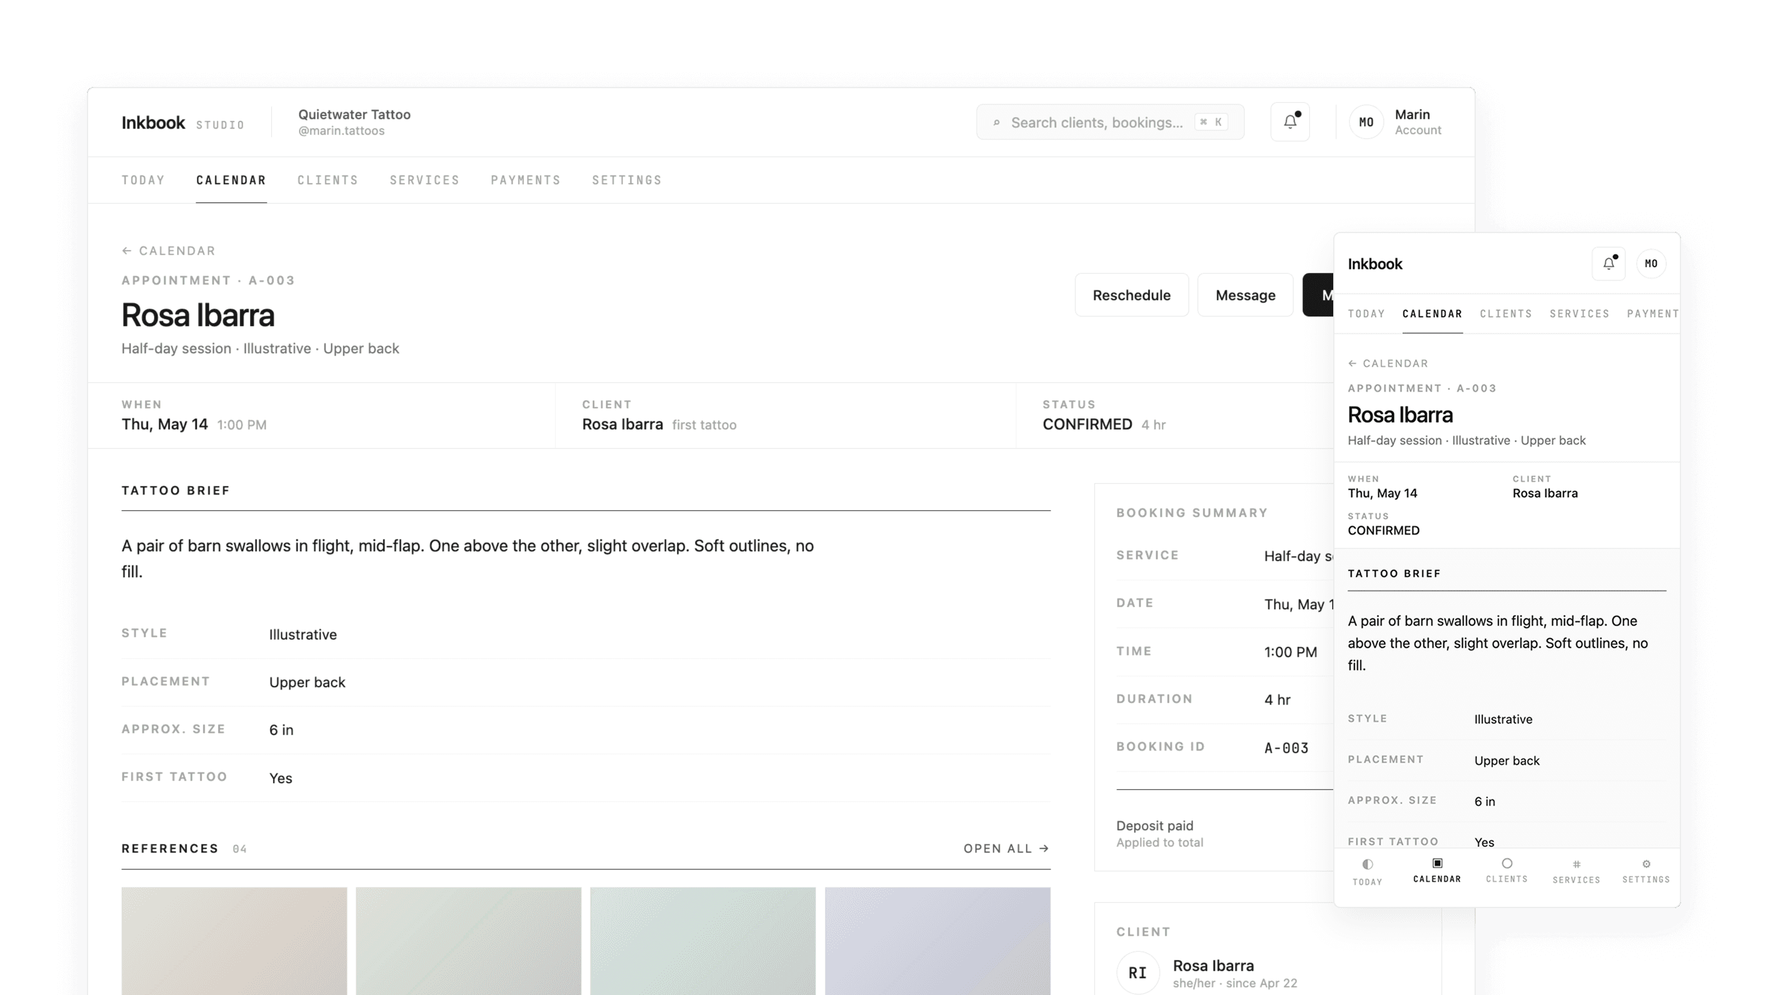Select the Payments tab in the mobile top tabs

coord(1653,313)
